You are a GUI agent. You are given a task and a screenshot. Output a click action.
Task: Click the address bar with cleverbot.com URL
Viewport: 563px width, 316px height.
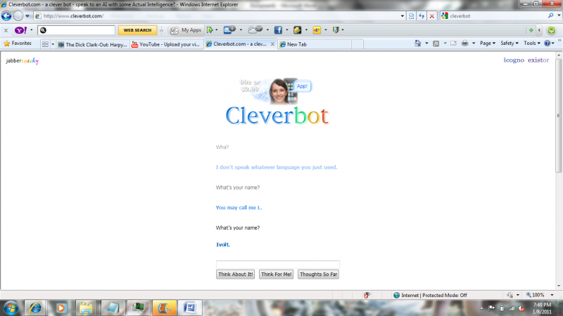[x=219, y=16]
